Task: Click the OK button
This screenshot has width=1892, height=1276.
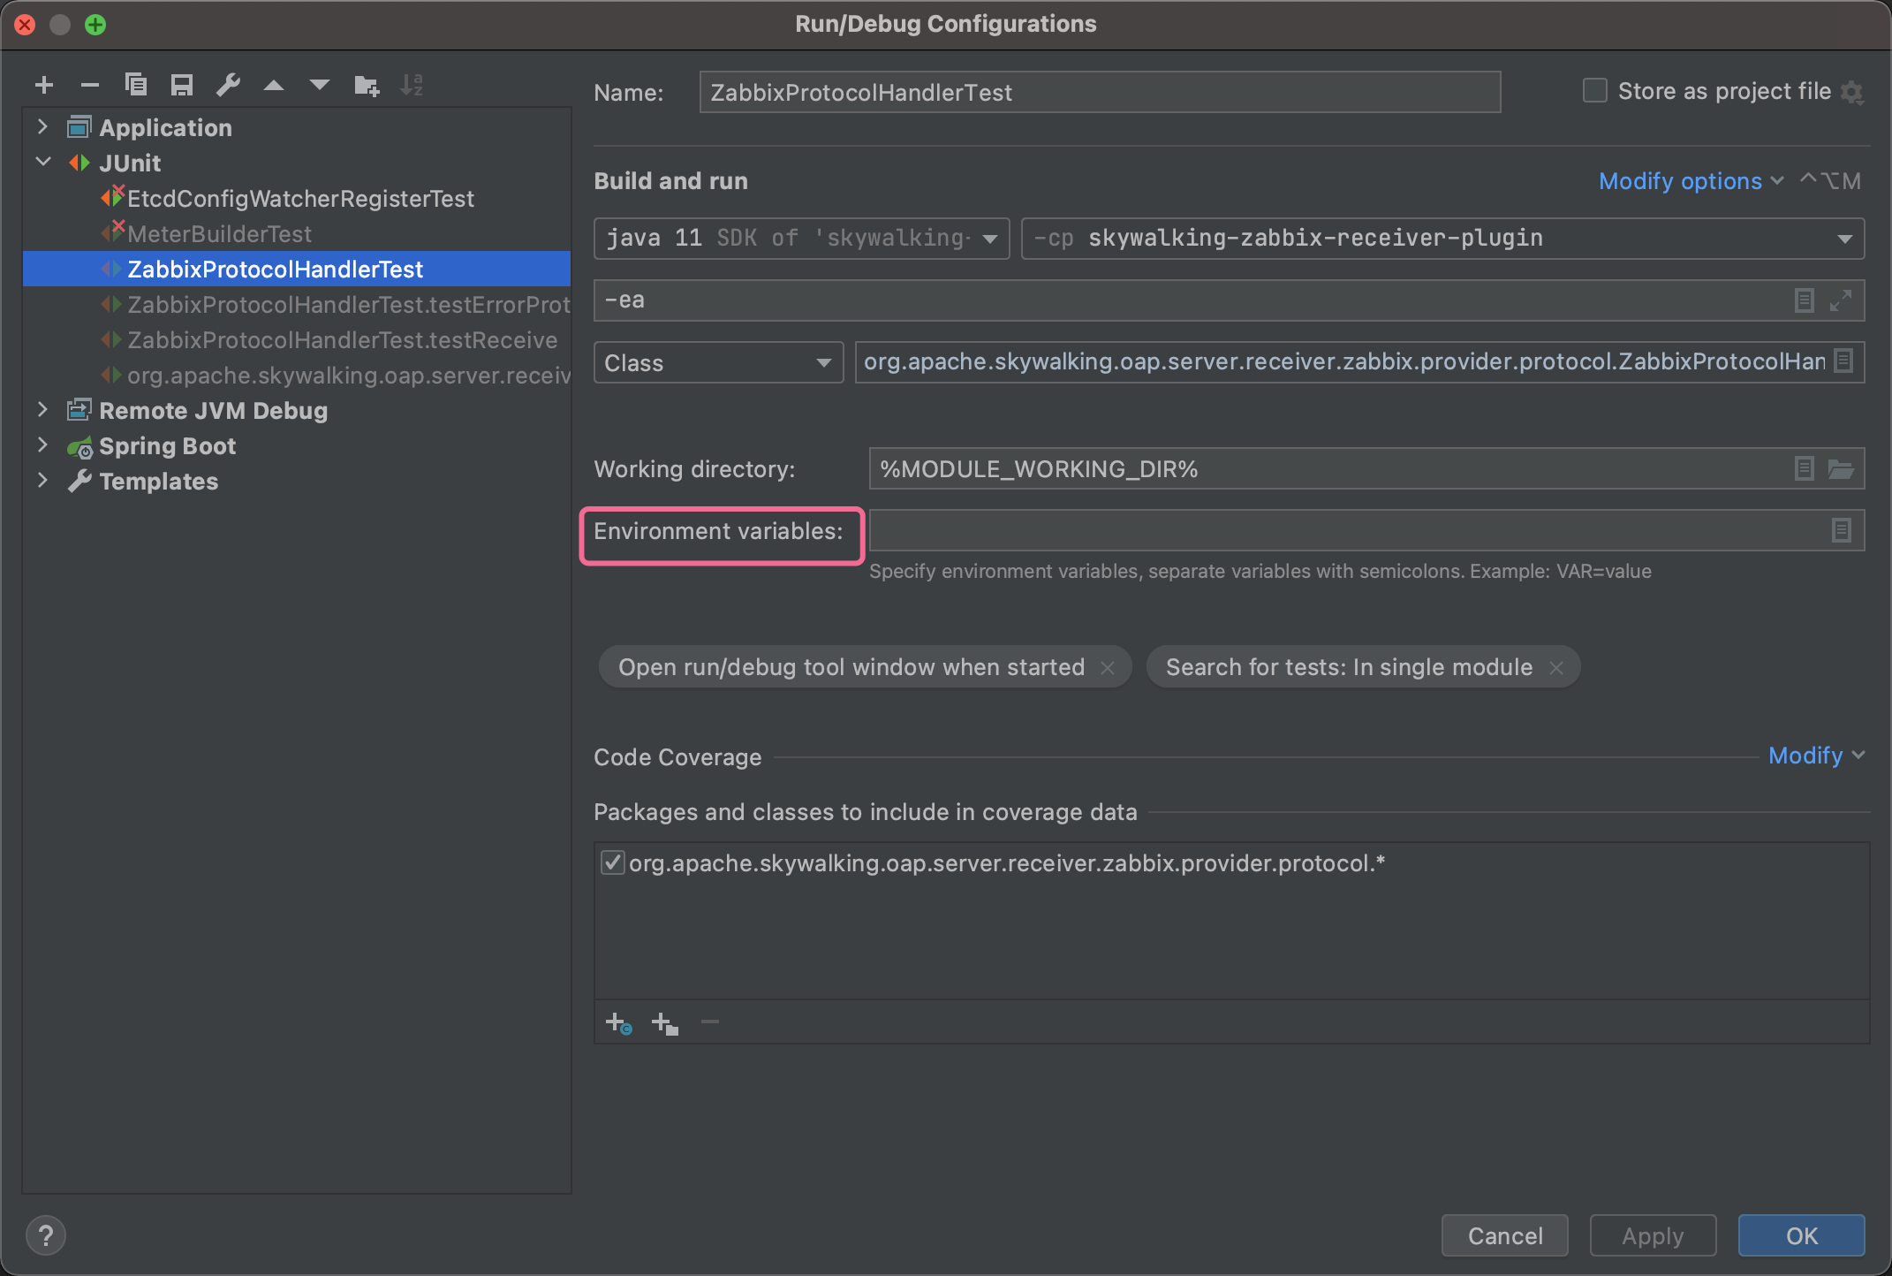Action: [1800, 1235]
